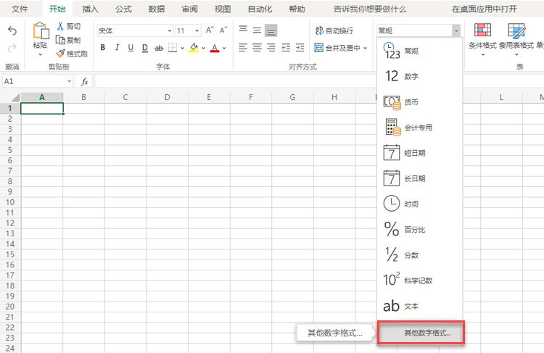Screen dimensions: 544x353
Task: Select 常规 format from list
Action: coord(420,51)
